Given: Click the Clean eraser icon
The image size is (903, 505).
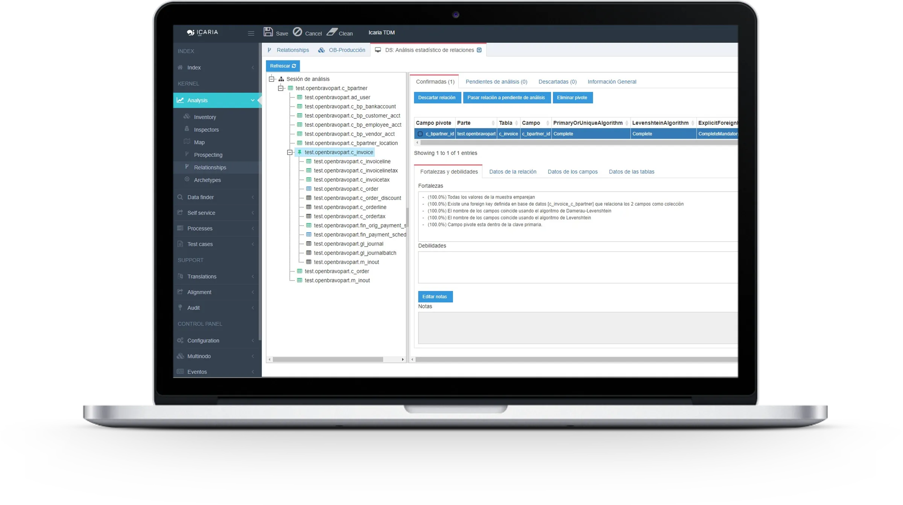Looking at the screenshot, I should pyautogui.click(x=331, y=32).
